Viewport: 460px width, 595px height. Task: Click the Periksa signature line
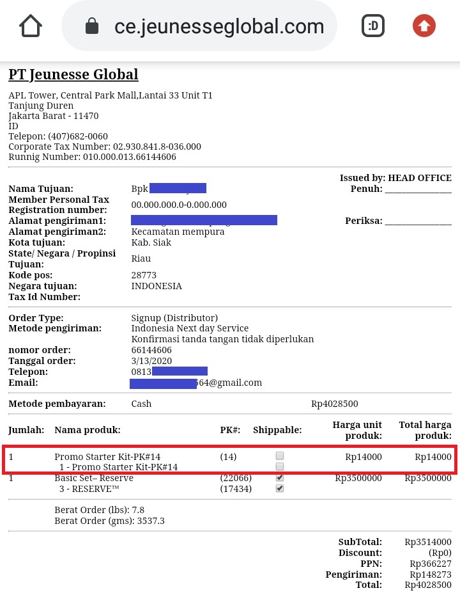(418, 221)
